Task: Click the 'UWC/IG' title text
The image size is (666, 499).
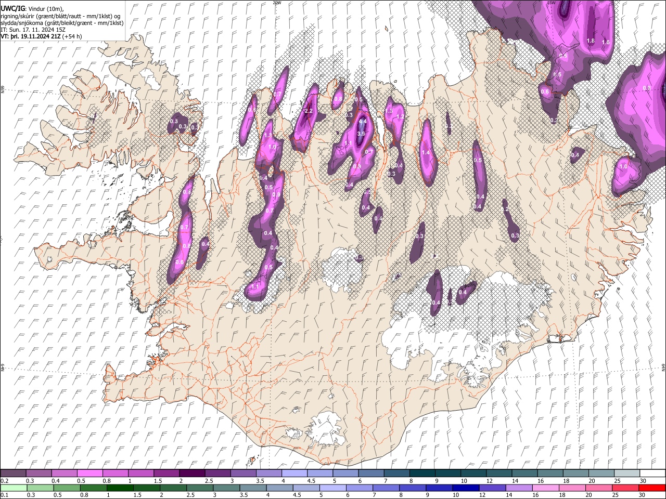Action: click(x=12, y=8)
